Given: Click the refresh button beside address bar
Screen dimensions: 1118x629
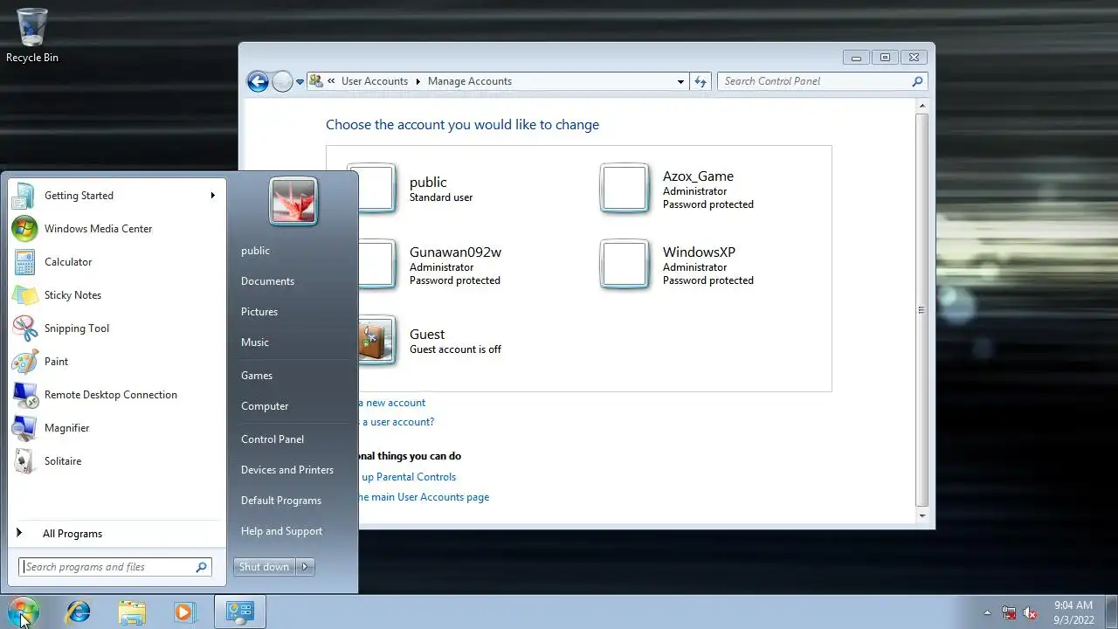Looking at the screenshot, I should coord(700,81).
